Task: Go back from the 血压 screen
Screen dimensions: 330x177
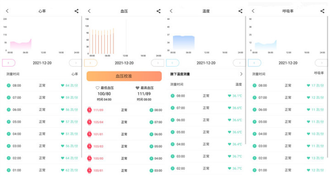Action: (x=89, y=11)
